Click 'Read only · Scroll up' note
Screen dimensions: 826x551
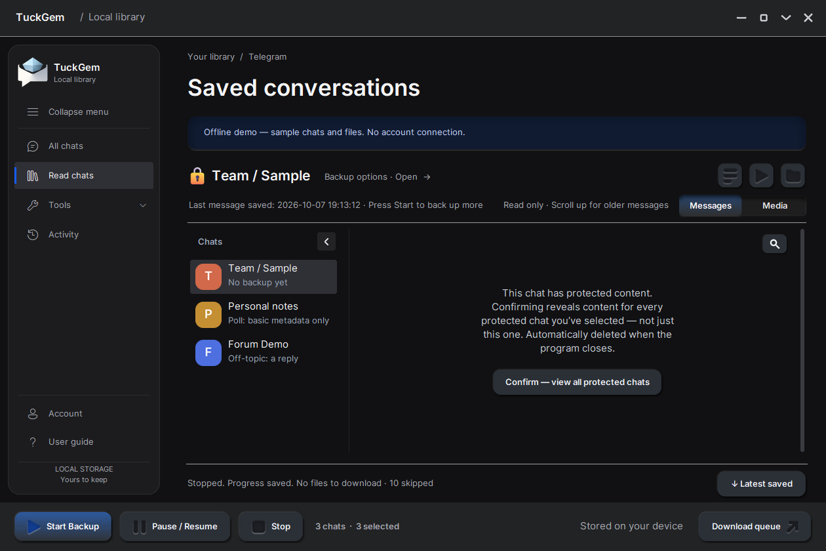[x=586, y=205]
